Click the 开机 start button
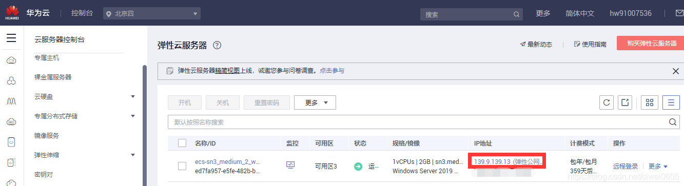The image size is (684, 186). tap(185, 102)
